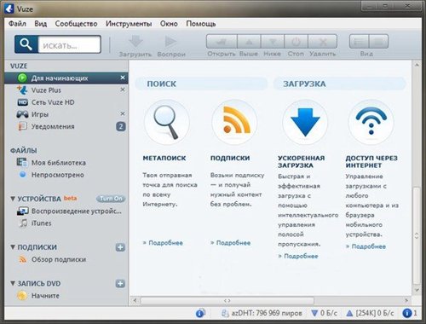Open the Окно menu
Screen dimensions: 426x324
click(169, 24)
